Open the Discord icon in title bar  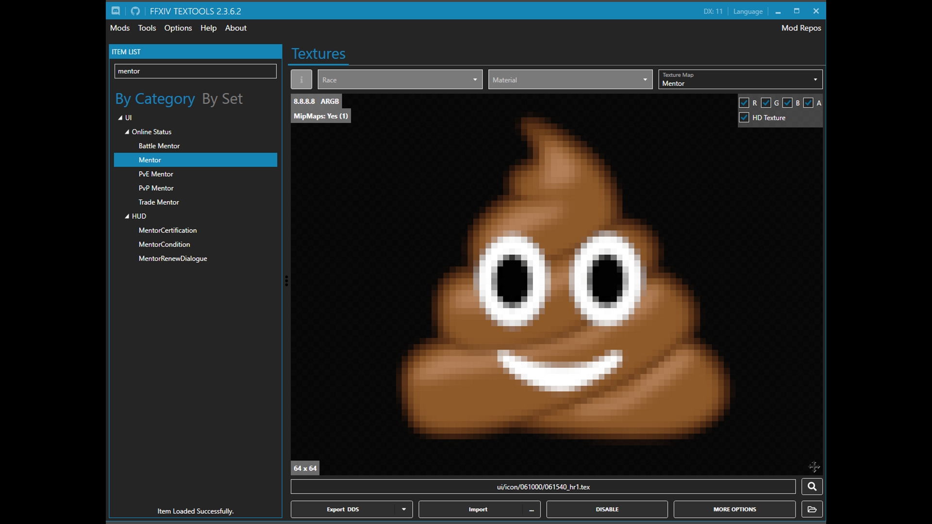(116, 11)
